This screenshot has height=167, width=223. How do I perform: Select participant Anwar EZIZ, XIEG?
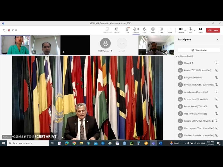[198, 70]
